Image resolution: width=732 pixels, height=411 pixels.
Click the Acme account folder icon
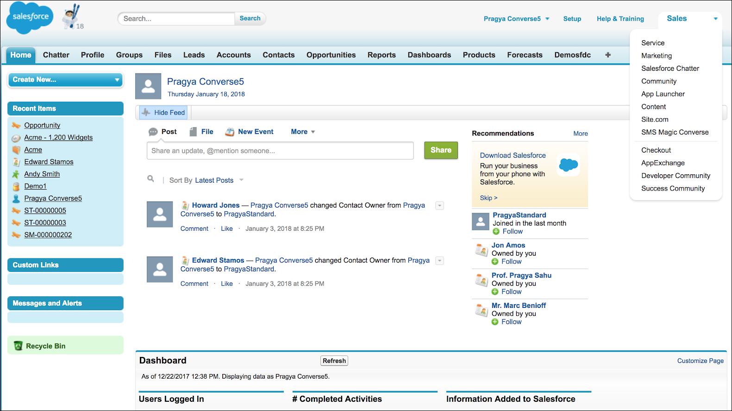coord(16,150)
